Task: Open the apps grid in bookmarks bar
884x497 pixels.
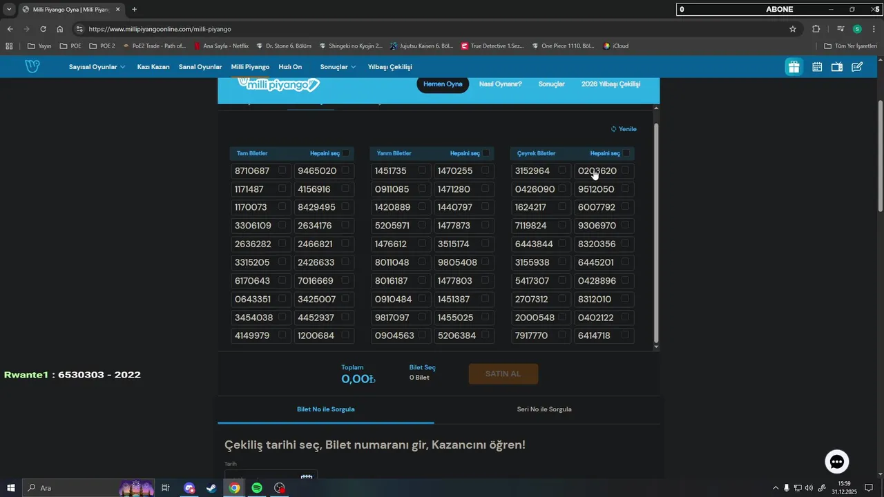Action: coord(9,46)
